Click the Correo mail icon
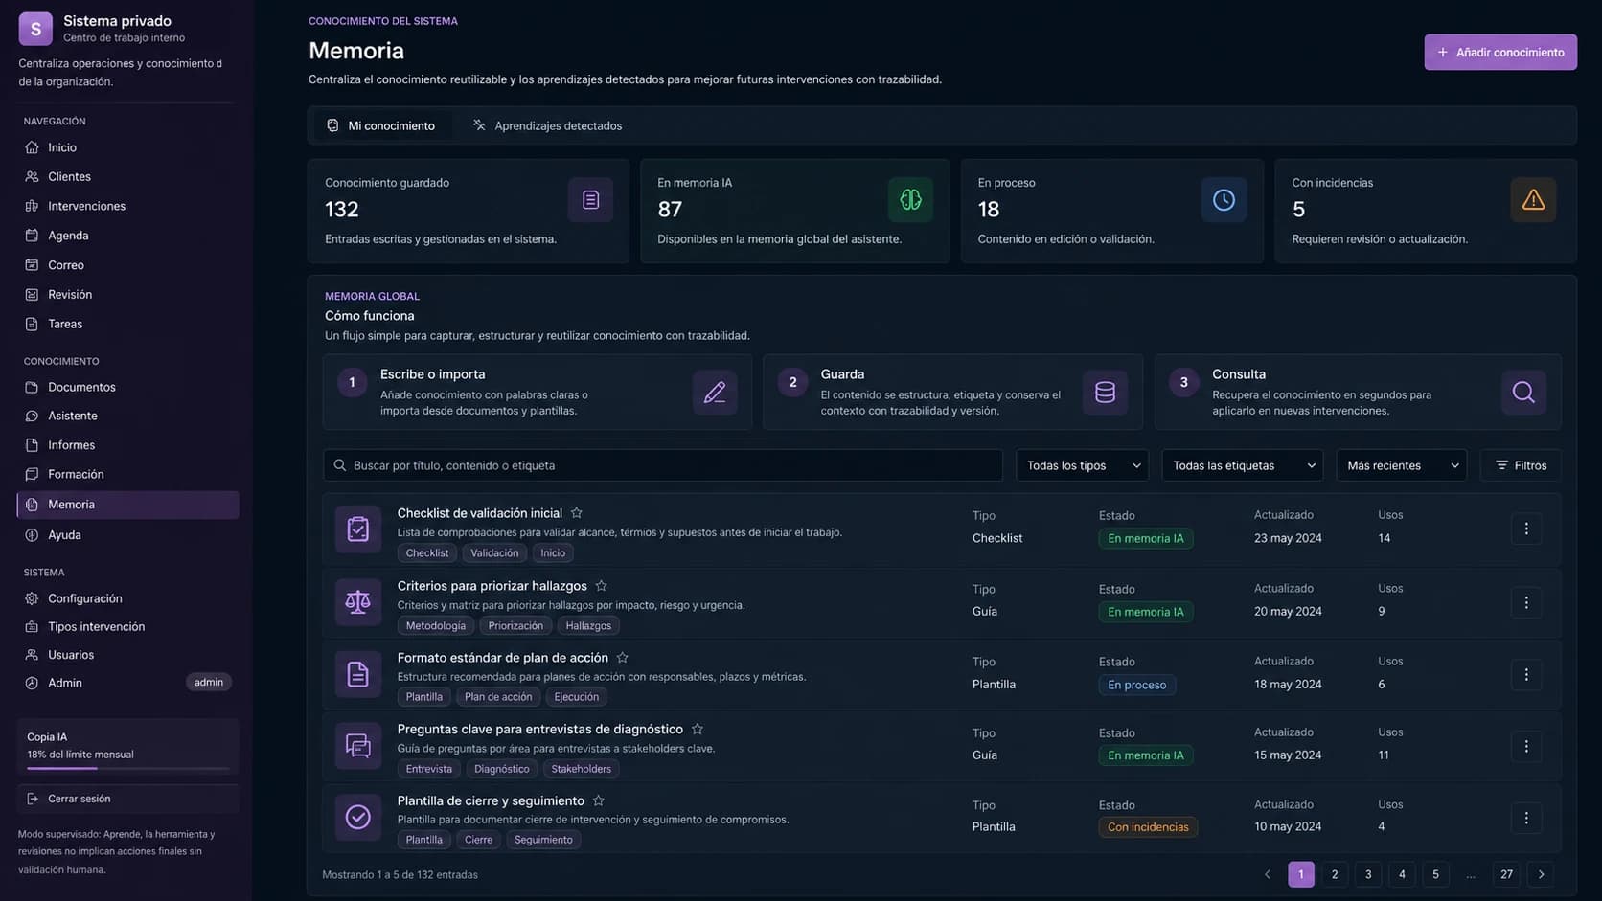Viewport: 1602px width, 901px height. pos(32,265)
